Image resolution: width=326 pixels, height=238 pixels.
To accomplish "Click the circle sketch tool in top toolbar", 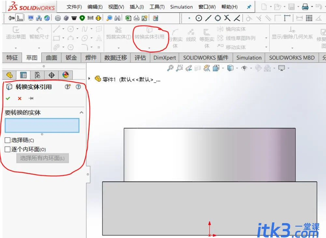I will 199,18.
